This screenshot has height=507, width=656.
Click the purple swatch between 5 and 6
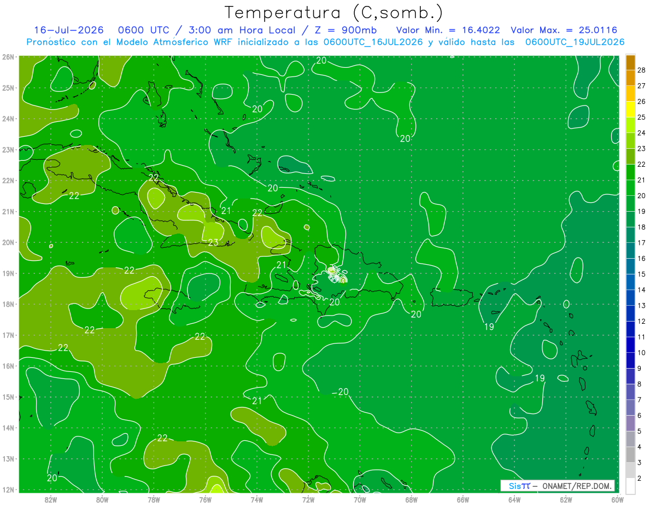pyautogui.click(x=630, y=423)
